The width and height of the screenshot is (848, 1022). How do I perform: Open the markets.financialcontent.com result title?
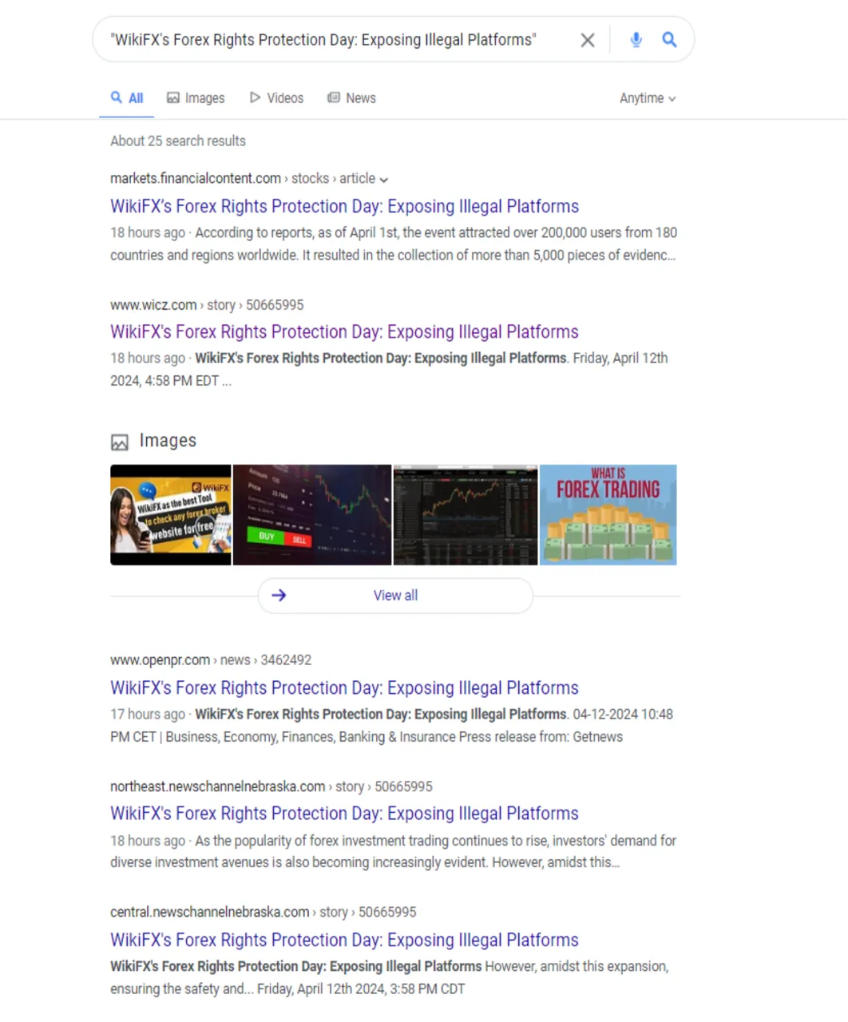coord(344,206)
